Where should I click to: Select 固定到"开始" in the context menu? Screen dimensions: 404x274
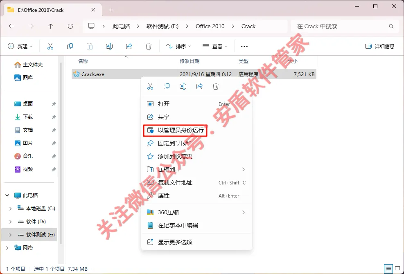tap(196, 143)
